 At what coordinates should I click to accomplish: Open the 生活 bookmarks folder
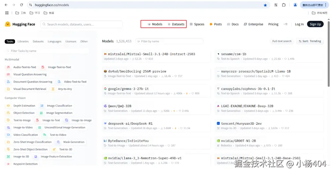49,13
